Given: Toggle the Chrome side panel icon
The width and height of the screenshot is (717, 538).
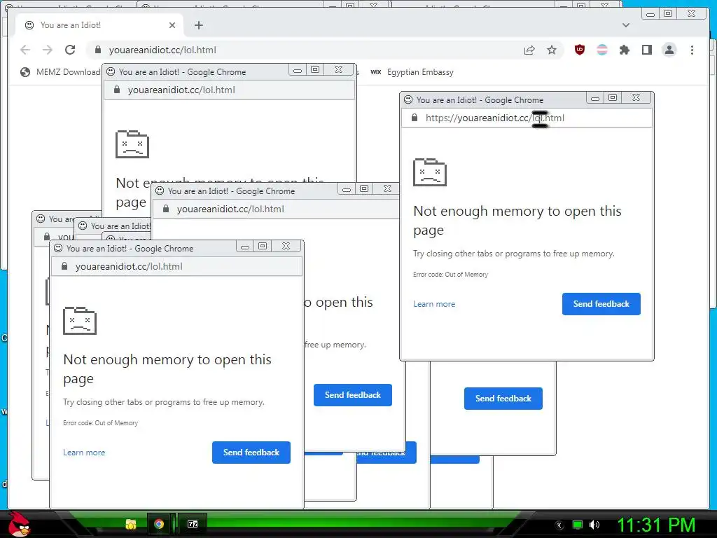Looking at the screenshot, I should pyautogui.click(x=646, y=50).
